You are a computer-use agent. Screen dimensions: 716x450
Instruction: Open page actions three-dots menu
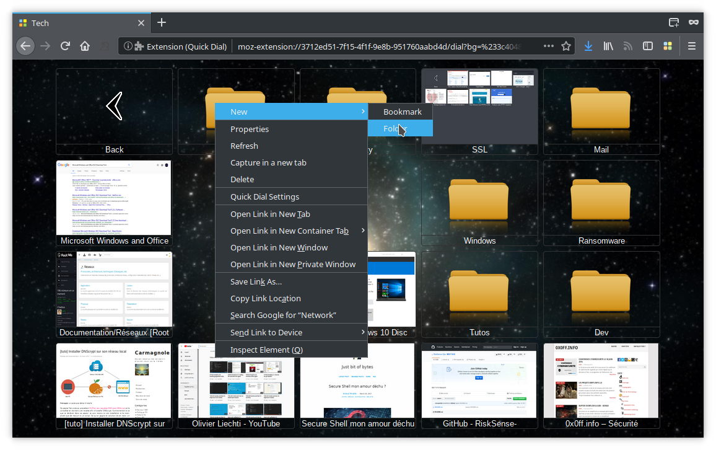click(548, 46)
